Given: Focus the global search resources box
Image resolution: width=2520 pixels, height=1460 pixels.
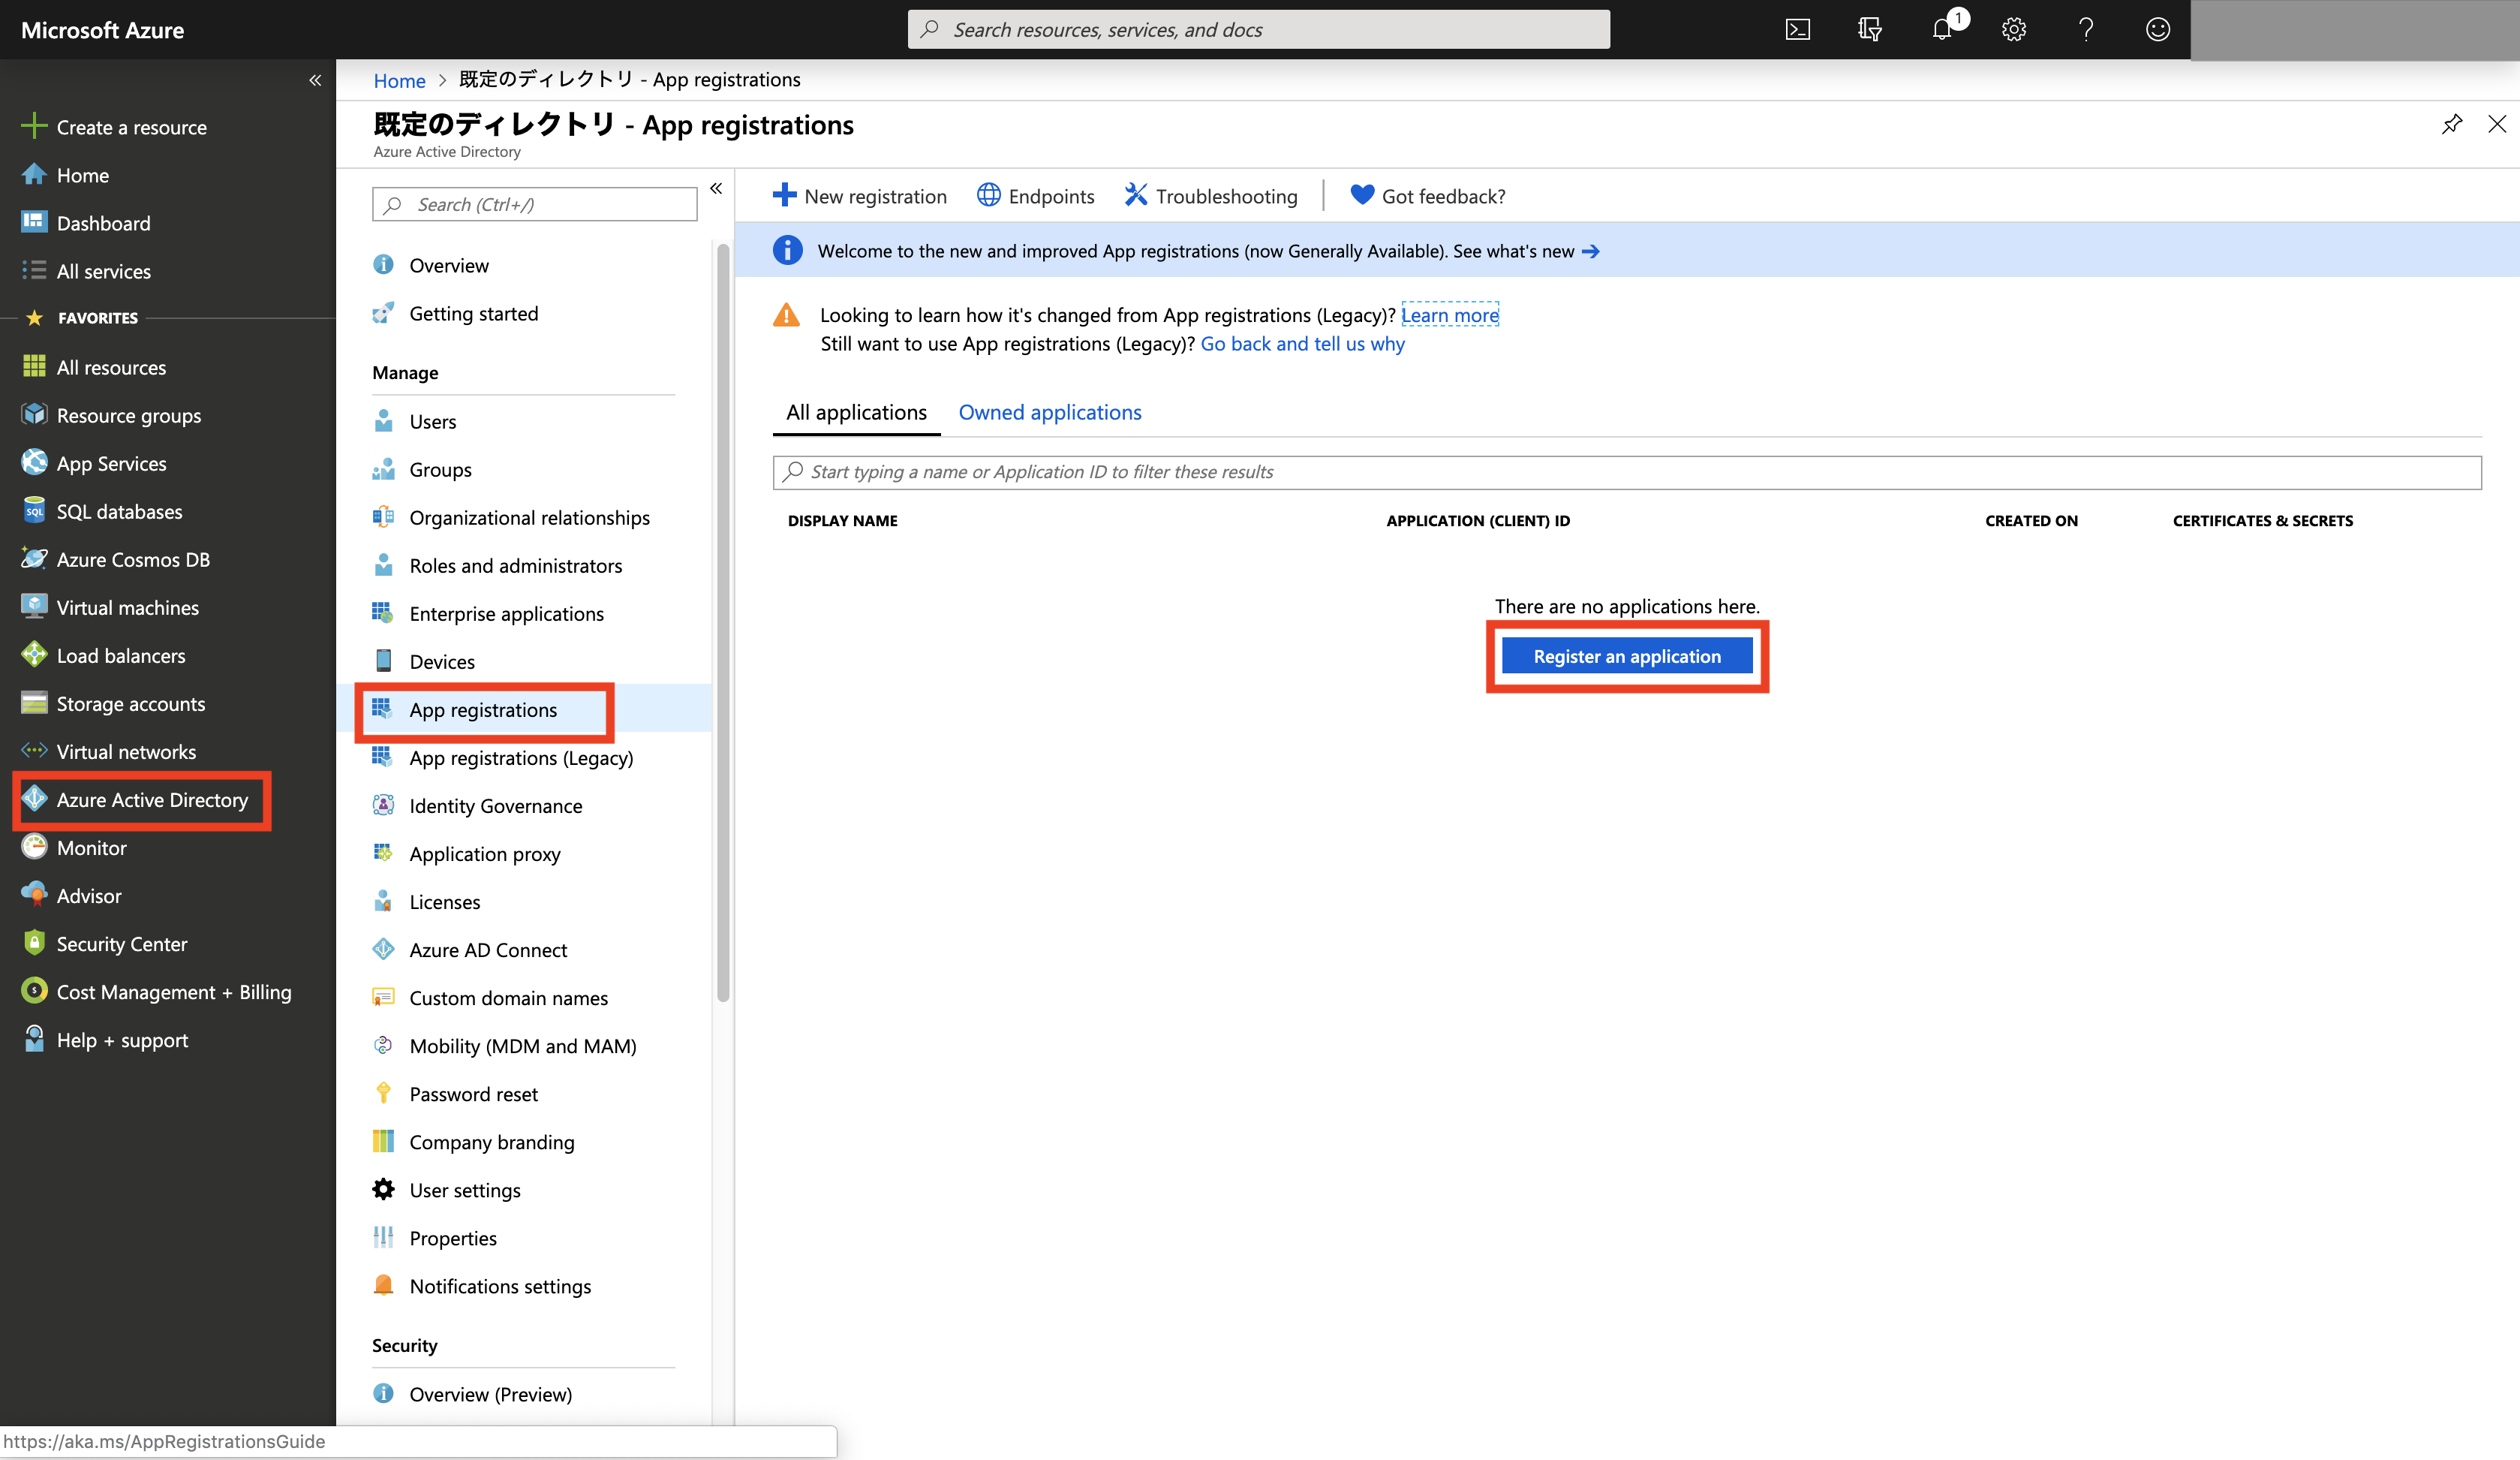Looking at the screenshot, I should 1258,29.
